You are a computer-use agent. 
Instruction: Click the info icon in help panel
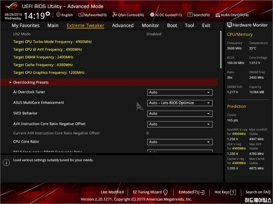[x=6, y=163]
